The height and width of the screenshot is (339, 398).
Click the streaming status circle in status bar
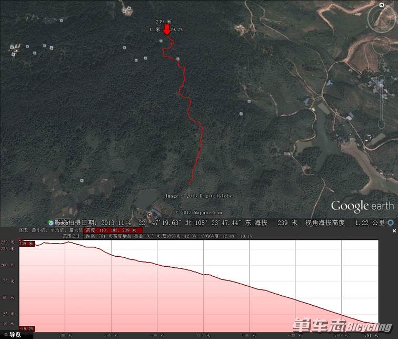(391, 223)
